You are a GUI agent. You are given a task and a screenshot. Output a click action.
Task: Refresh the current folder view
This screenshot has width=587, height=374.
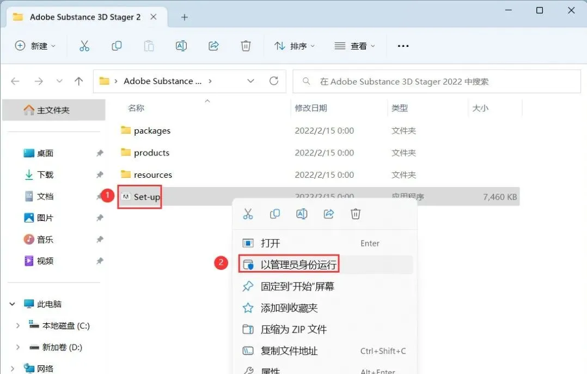274,81
